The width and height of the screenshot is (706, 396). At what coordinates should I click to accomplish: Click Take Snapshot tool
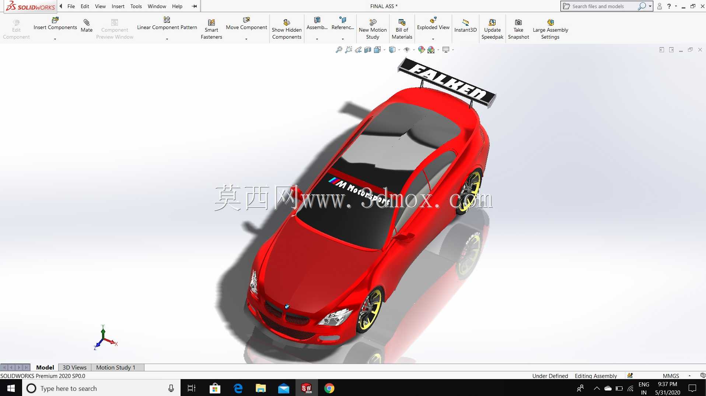518,29
